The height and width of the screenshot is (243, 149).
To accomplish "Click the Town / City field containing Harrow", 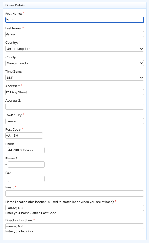I will pyautogui.click(x=74, y=121).
